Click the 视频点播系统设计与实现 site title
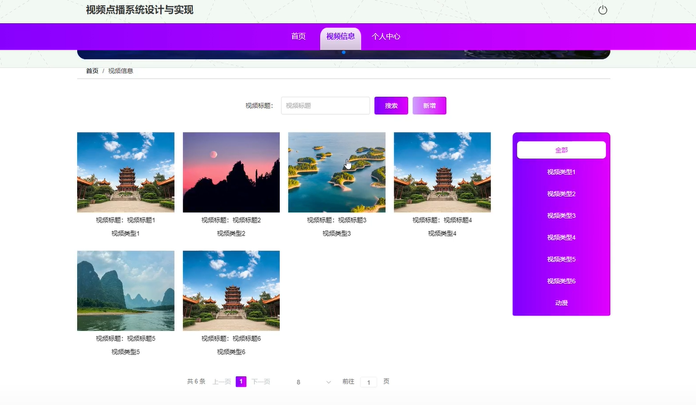 pos(140,10)
